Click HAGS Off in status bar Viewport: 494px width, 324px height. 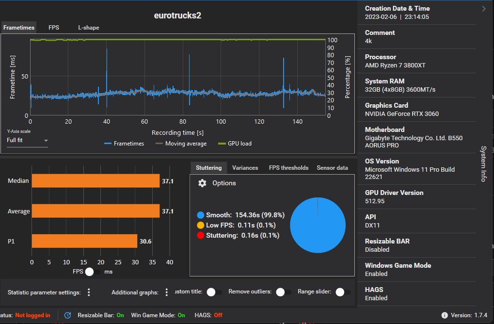tap(208, 315)
